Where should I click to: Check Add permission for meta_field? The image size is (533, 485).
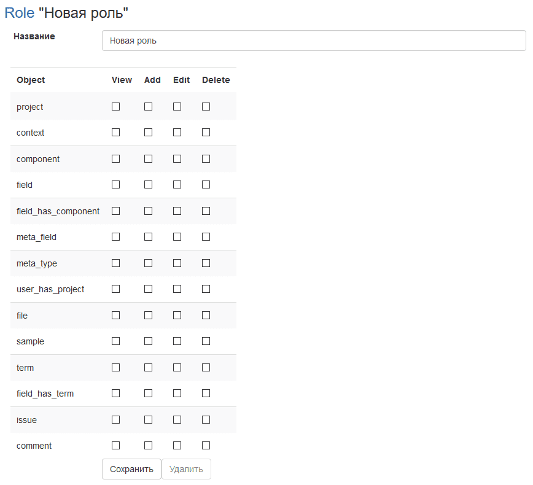pyautogui.click(x=148, y=236)
